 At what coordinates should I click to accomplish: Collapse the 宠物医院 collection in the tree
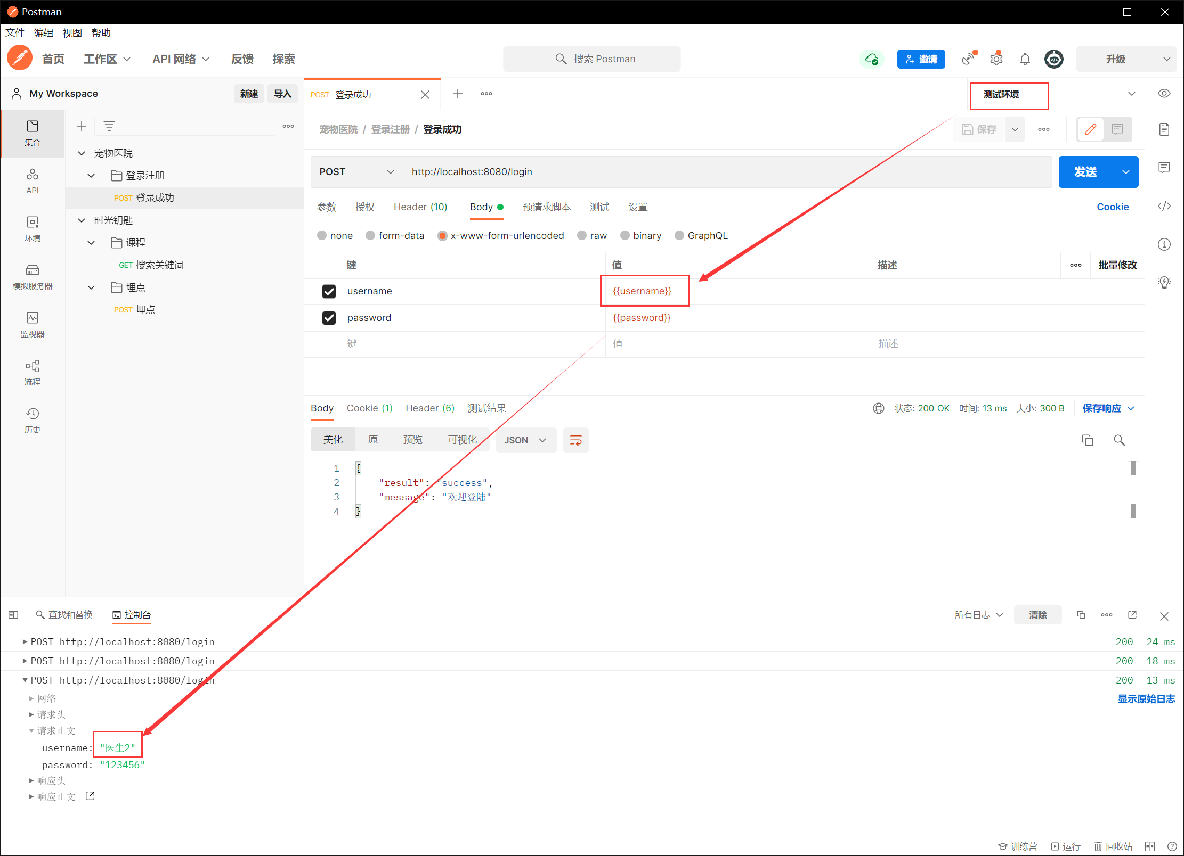(82, 153)
